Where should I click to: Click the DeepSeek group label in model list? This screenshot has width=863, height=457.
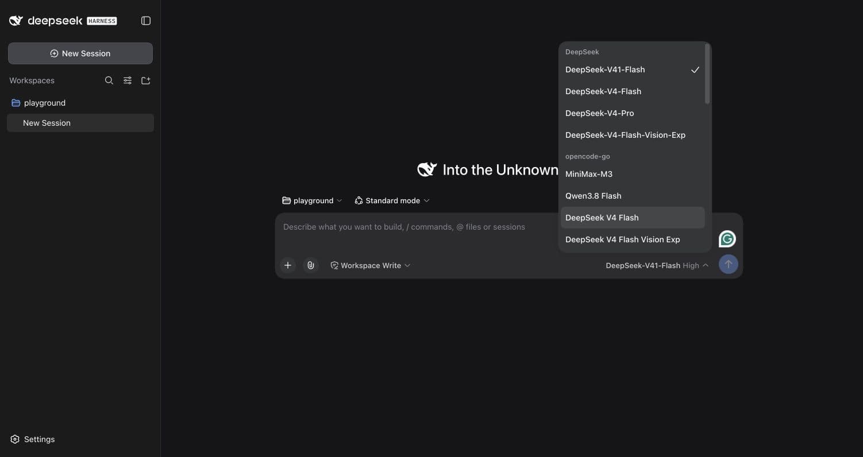click(582, 52)
